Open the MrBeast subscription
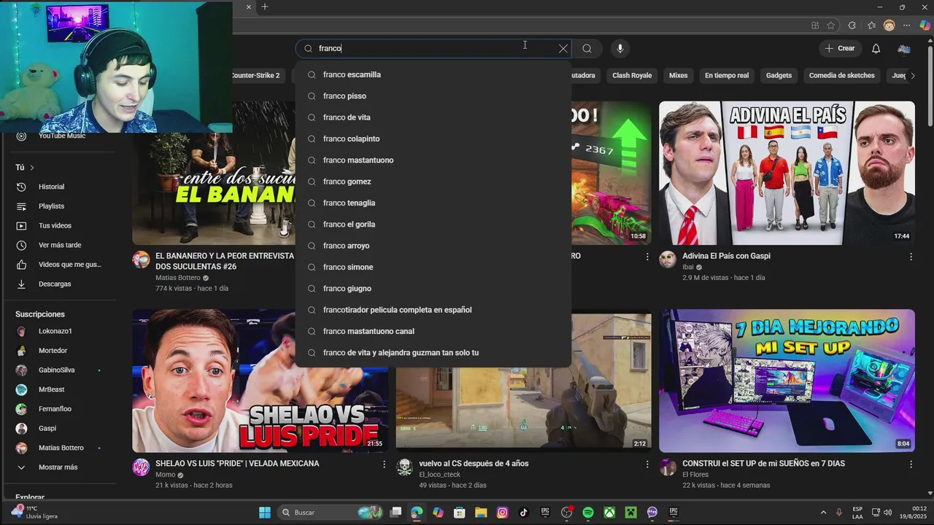 click(51, 389)
